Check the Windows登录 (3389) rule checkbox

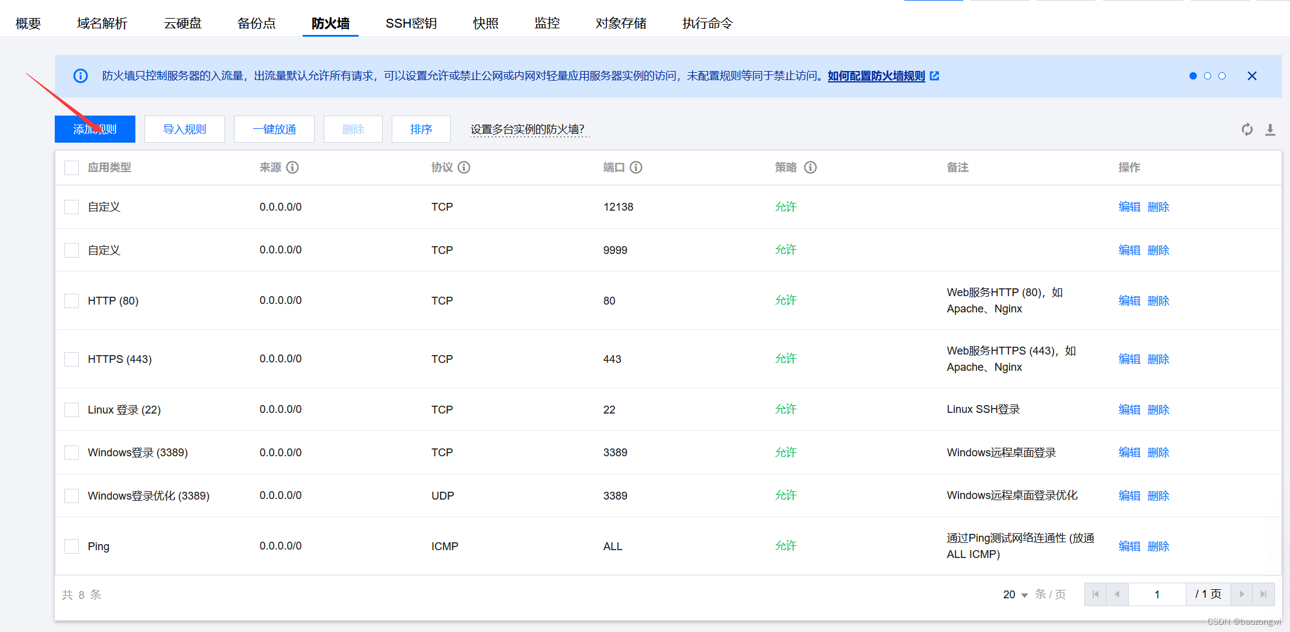tap(72, 453)
